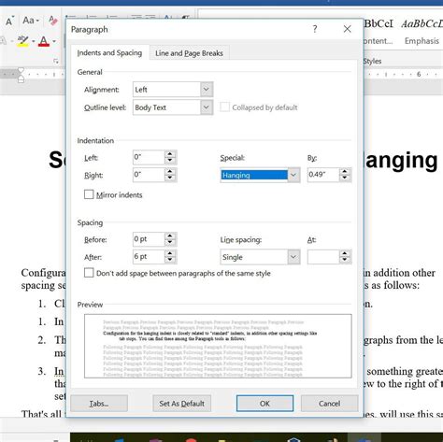Click the Right indentation input field
Image resolution: width=443 pixels, height=442 pixels.
point(149,175)
